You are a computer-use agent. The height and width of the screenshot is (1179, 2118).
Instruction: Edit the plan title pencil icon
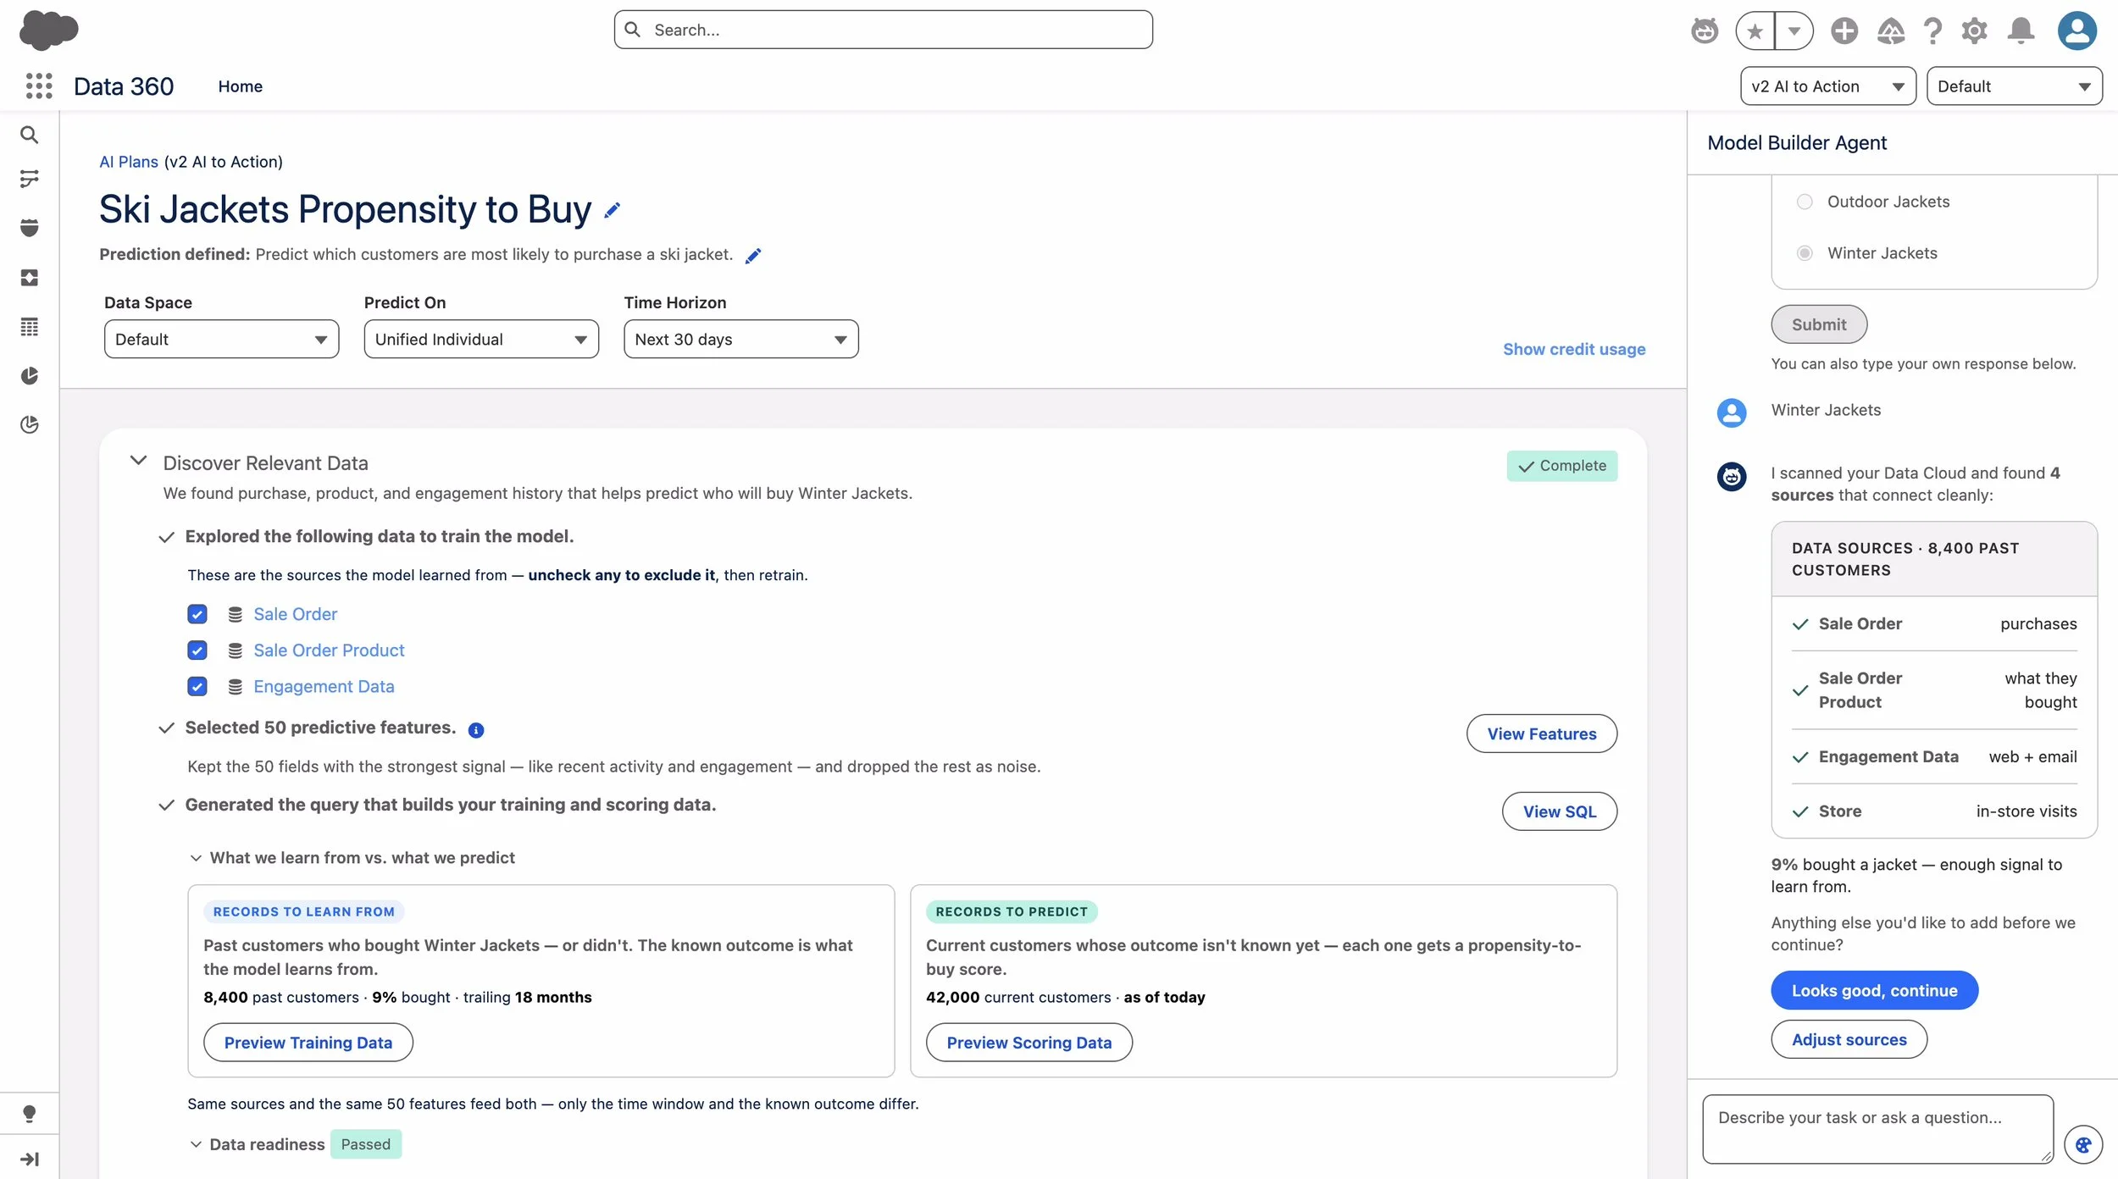(x=613, y=210)
